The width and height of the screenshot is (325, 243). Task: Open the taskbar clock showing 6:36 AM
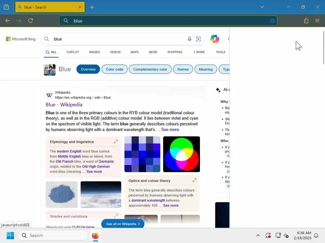[x=302, y=235]
